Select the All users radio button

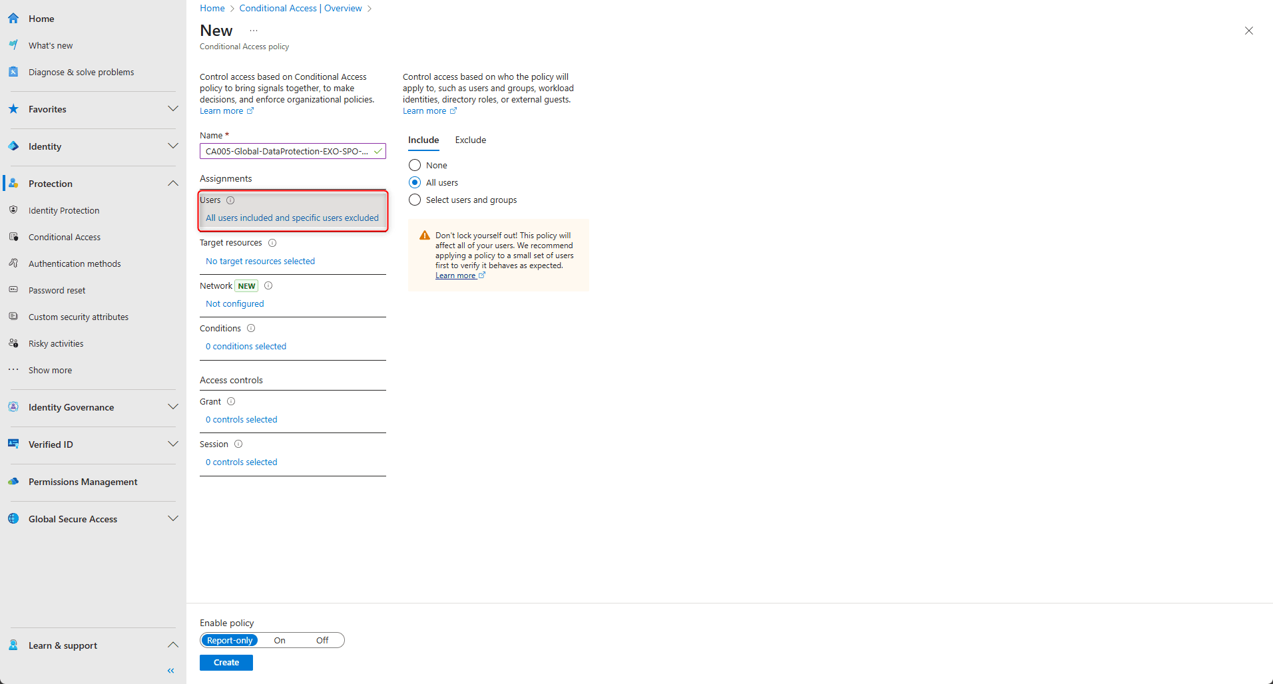click(x=415, y=182)
